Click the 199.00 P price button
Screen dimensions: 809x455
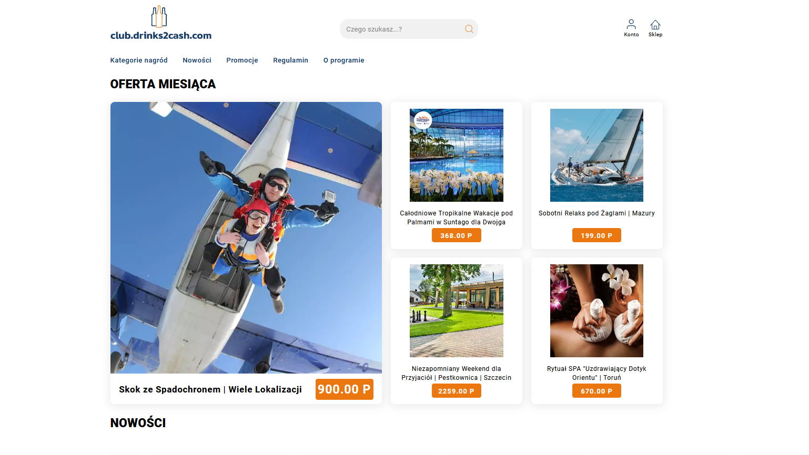pyautogui.click(x=596, y=235)
